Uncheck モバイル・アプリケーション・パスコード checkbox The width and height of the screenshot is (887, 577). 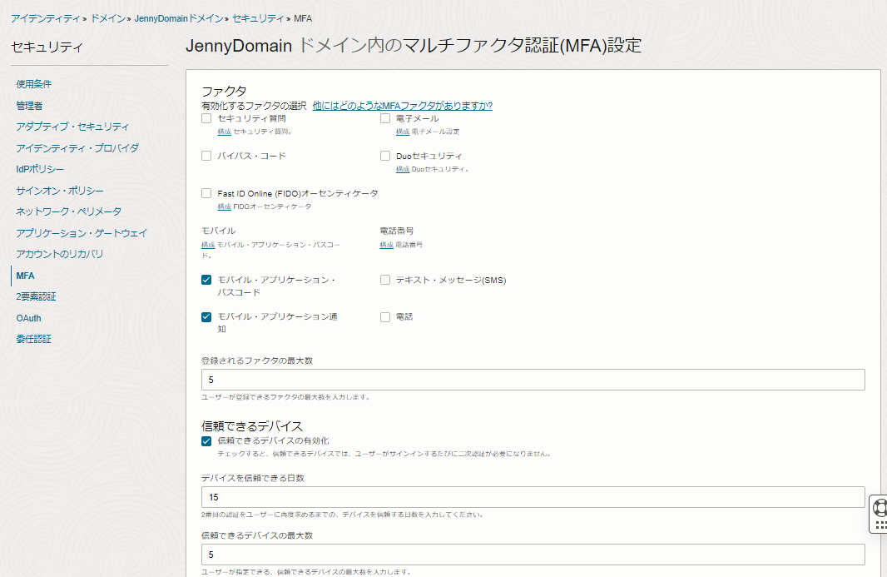[x=206, y=281]
